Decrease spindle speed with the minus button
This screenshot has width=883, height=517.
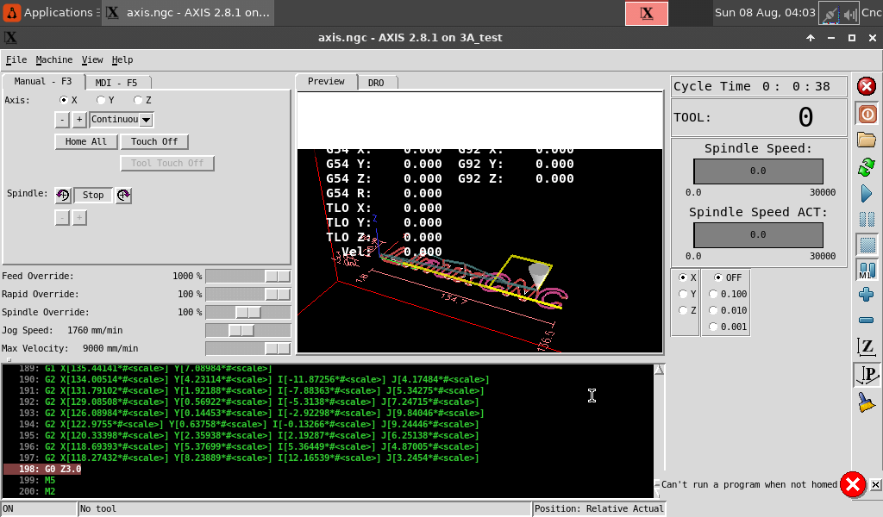coord(62,218)
